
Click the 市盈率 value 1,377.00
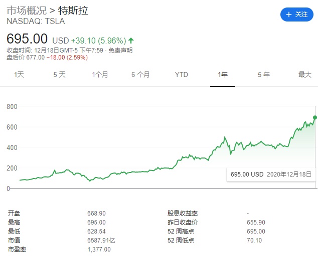99,249
